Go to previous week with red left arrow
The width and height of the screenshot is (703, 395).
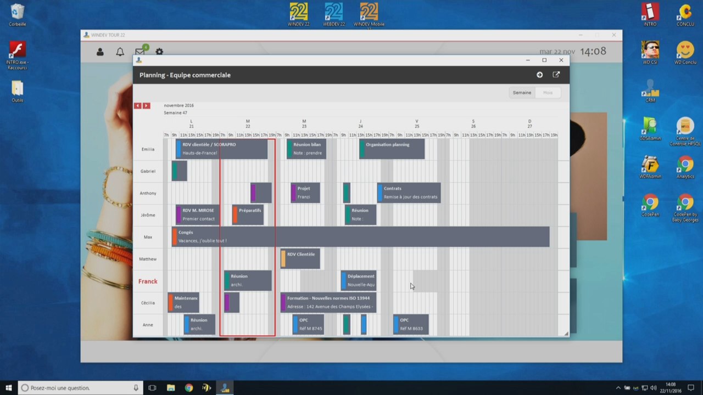coord(138,105)
